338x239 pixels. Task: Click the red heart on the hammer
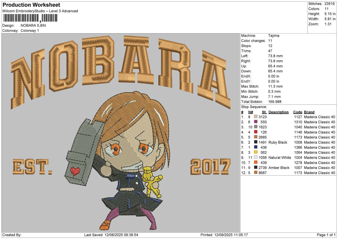[x=75, y=171]
